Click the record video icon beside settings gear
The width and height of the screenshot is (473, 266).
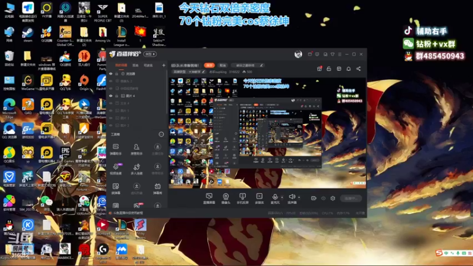tap(314, 198)
